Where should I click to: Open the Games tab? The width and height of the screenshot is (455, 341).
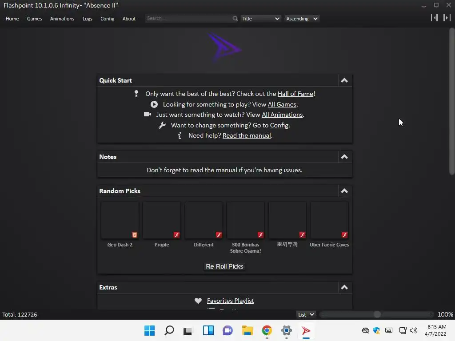34,19
